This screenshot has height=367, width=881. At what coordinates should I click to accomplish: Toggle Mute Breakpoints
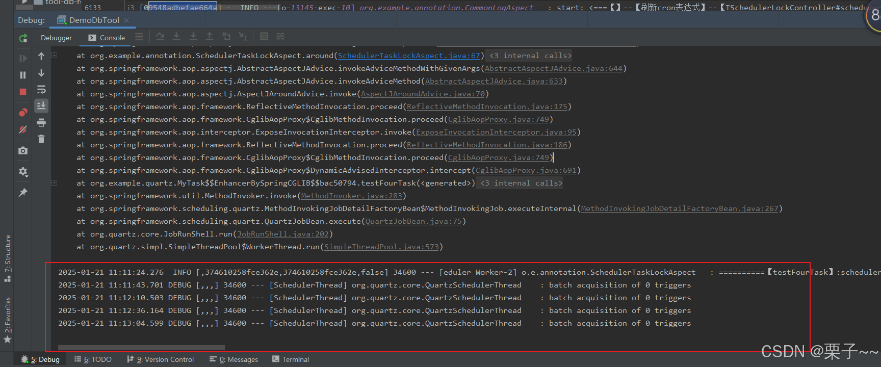coord(23,129)
